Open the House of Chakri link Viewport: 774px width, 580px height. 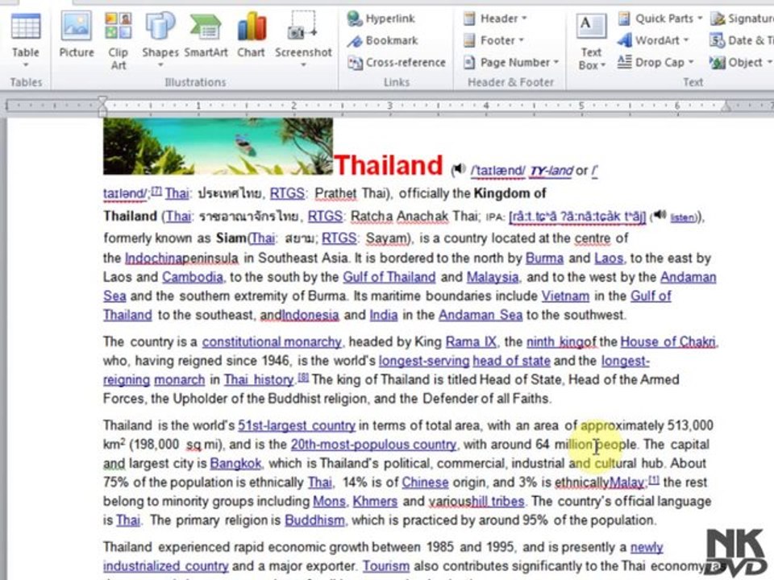point(668,342)
